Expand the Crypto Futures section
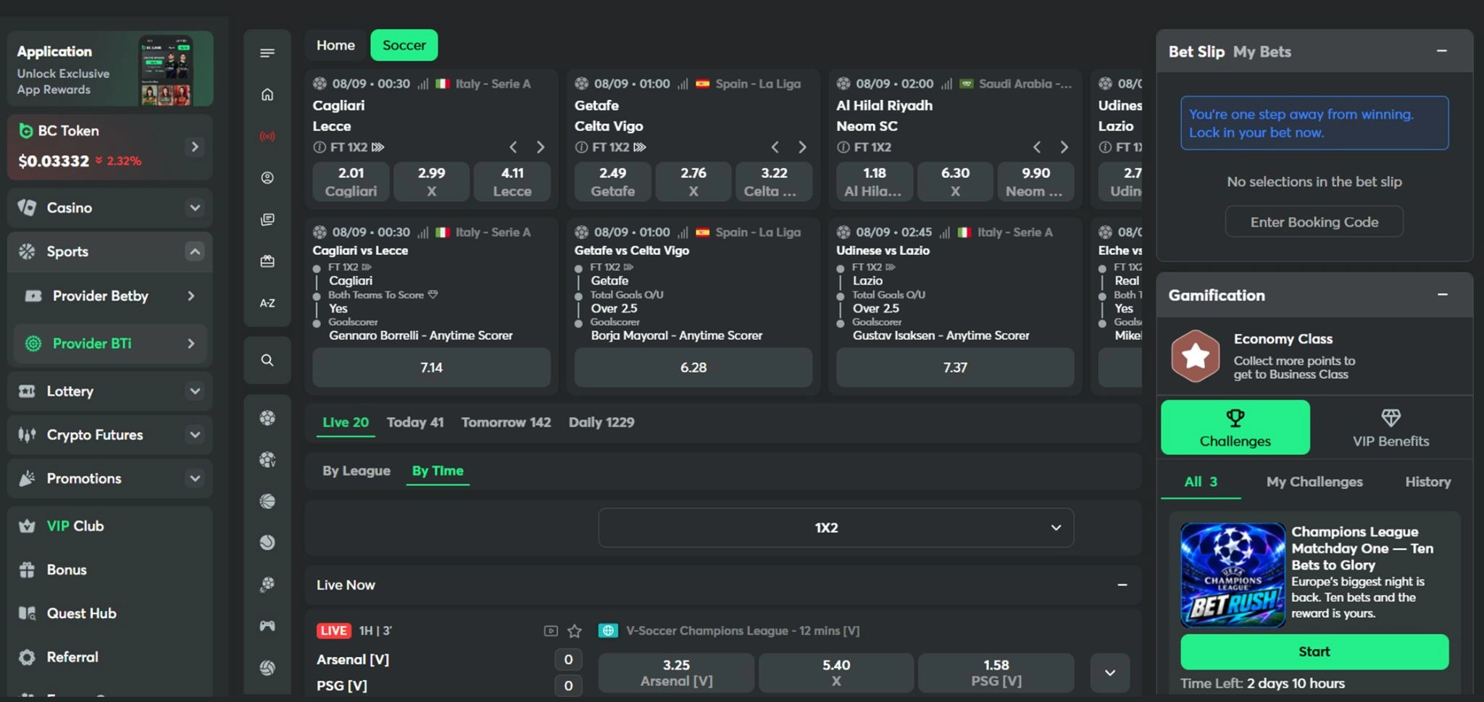Image resolution: width=1484 pixels, height=702 pixels. [x=194, y=435]
